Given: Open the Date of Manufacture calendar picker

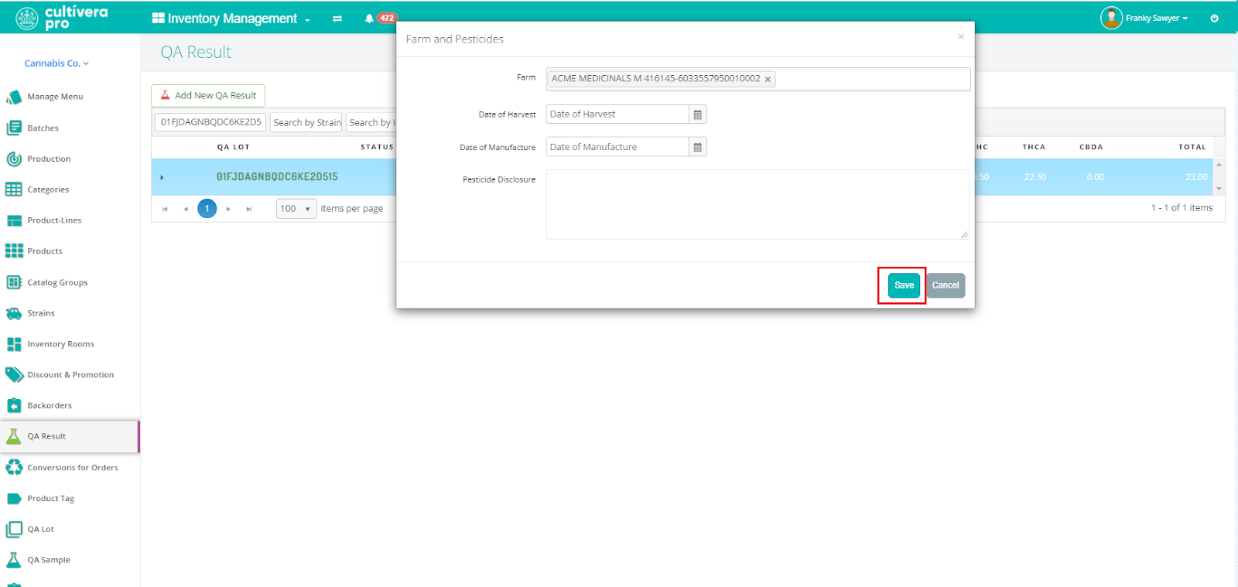Looking at the screenshot, I should [698, 147].
